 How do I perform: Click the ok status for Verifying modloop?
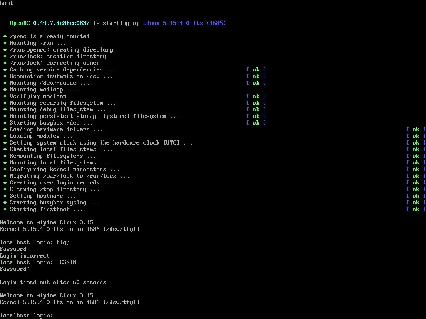pos(256,96)
